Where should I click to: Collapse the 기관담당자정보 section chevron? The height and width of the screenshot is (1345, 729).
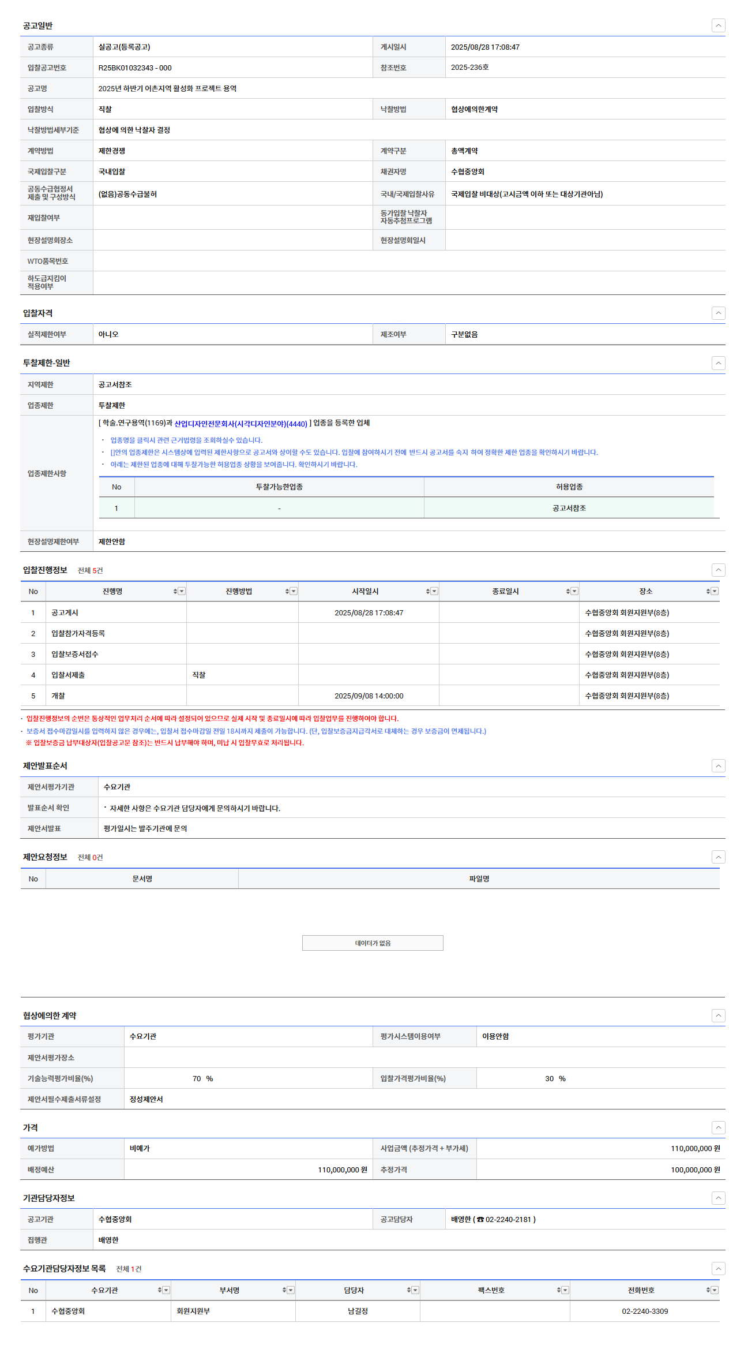click(x=718, y=1198)
